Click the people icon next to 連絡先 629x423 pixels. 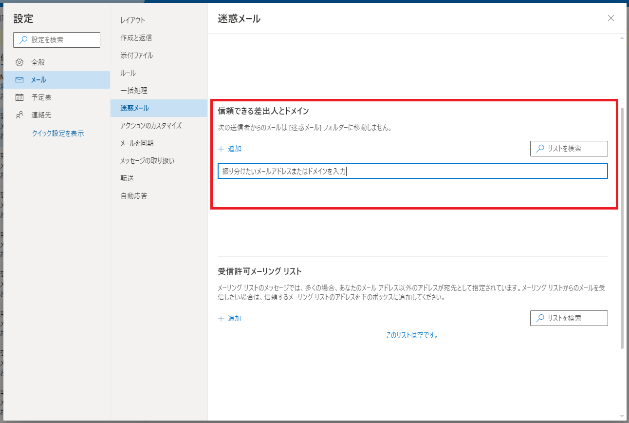pyautogui.click(x=19, y=115)
